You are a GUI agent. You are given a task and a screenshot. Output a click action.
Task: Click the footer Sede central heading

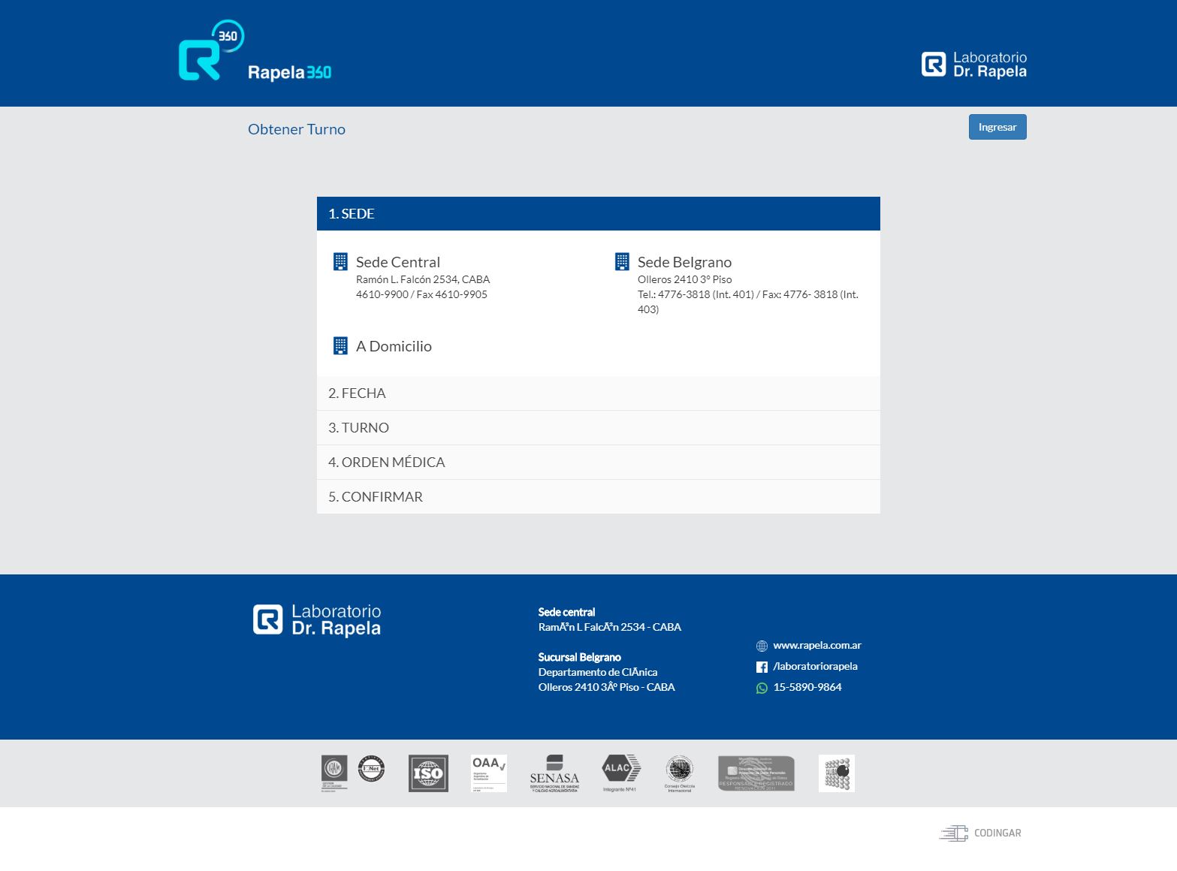click(566, 612)
